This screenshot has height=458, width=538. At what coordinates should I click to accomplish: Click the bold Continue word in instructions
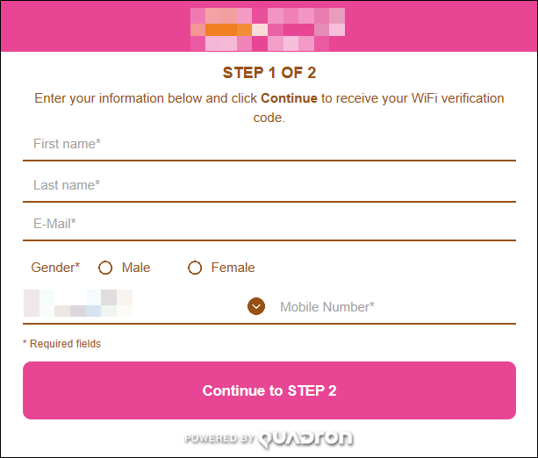289,98
